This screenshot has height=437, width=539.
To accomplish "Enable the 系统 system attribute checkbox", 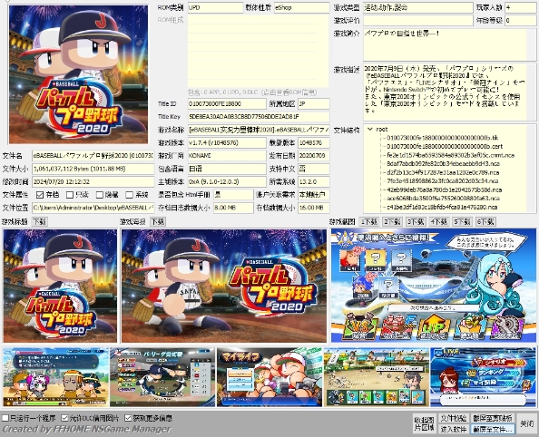I will (129, 195).
